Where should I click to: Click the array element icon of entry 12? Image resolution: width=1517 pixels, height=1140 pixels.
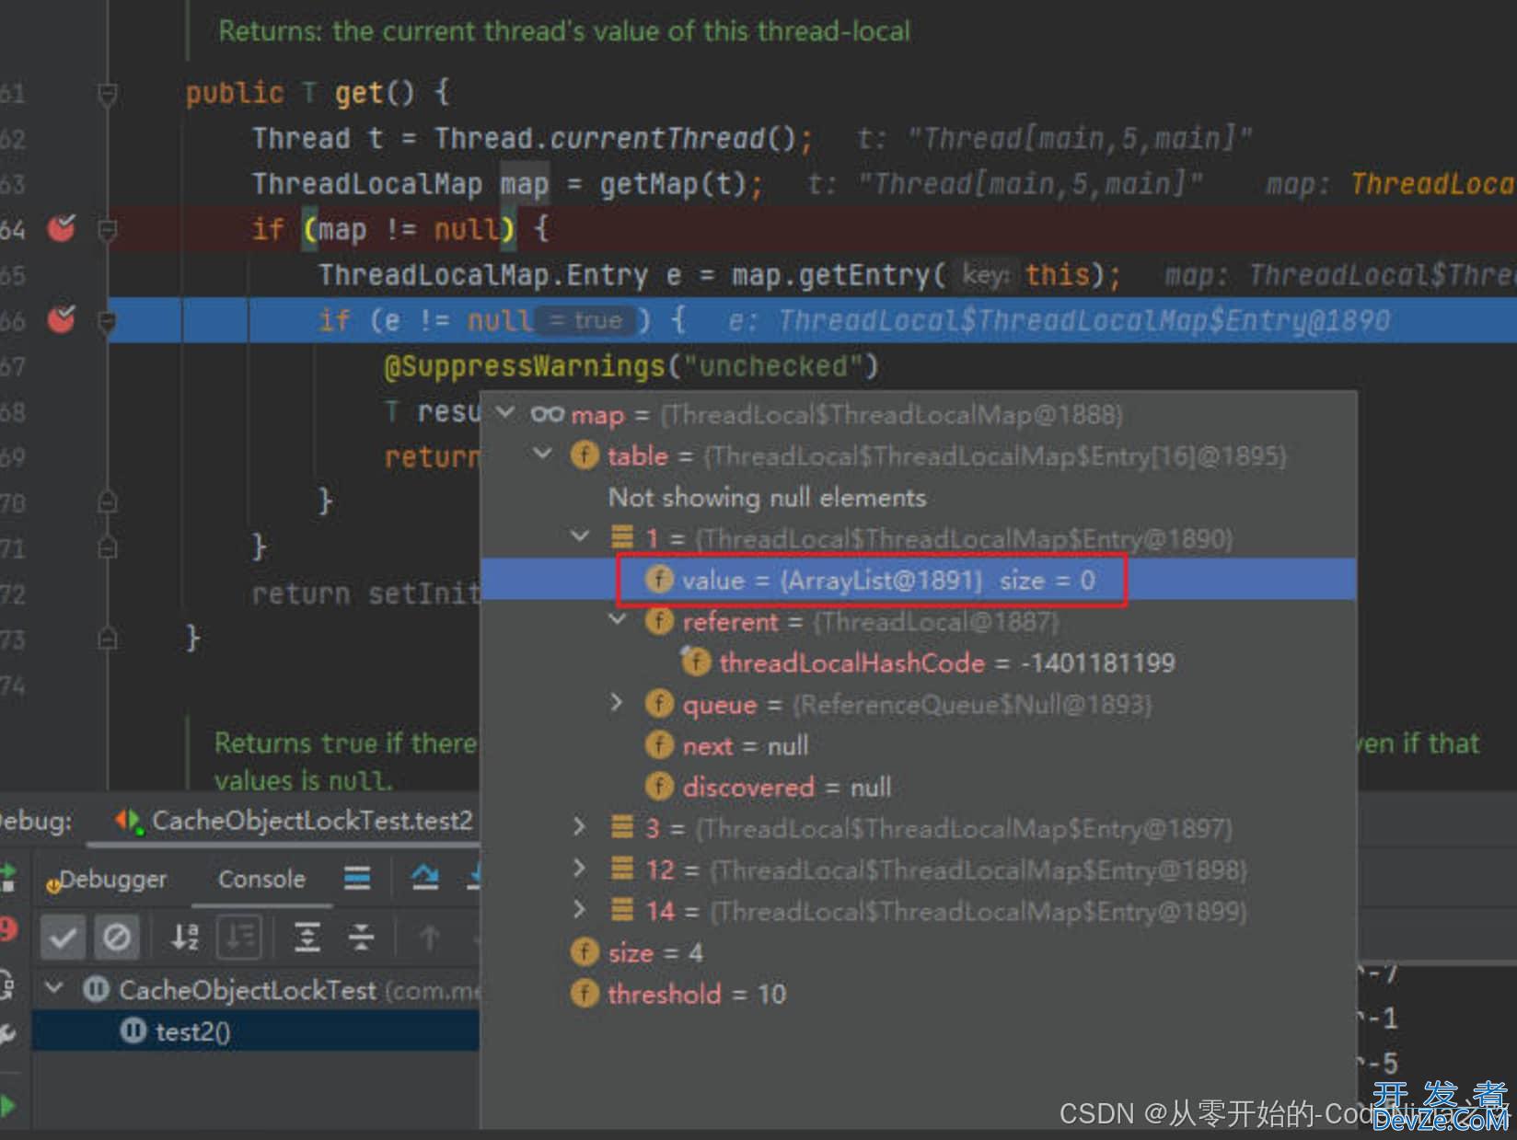622,869
